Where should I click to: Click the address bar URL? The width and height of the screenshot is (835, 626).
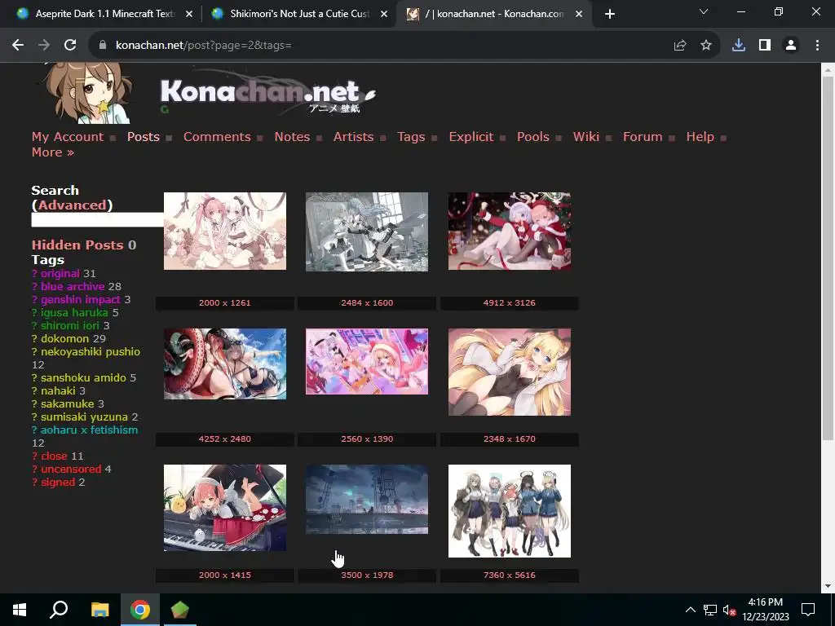tap(203, 46)
